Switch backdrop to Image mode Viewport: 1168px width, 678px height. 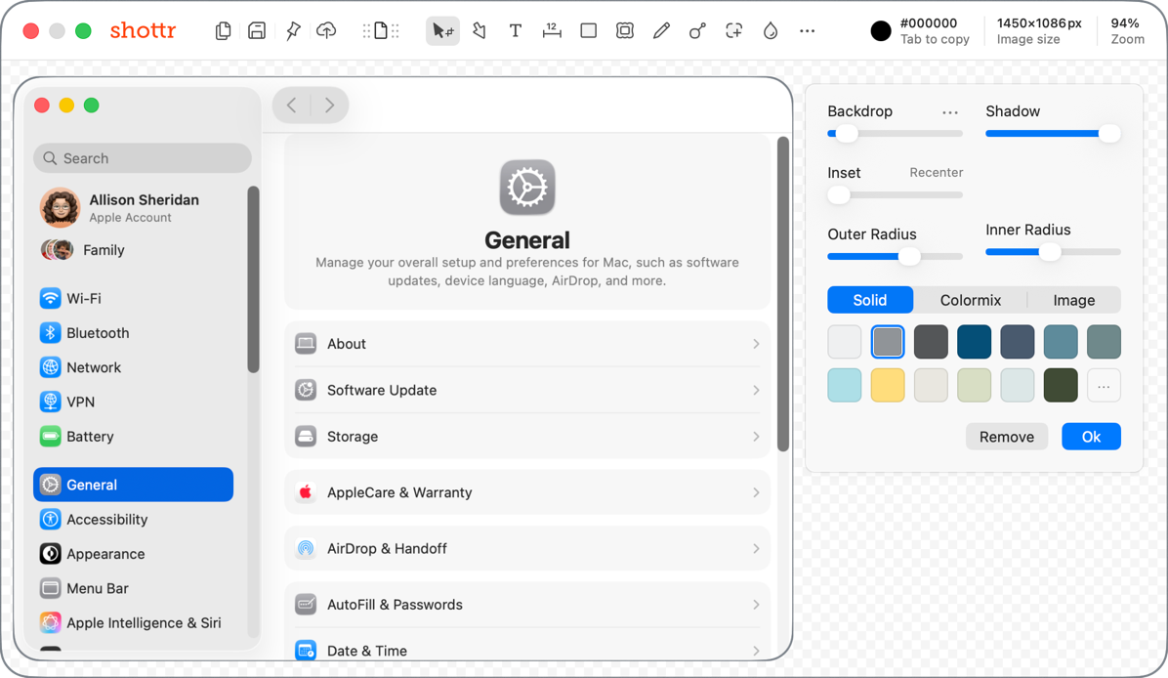coord(1073,300)
